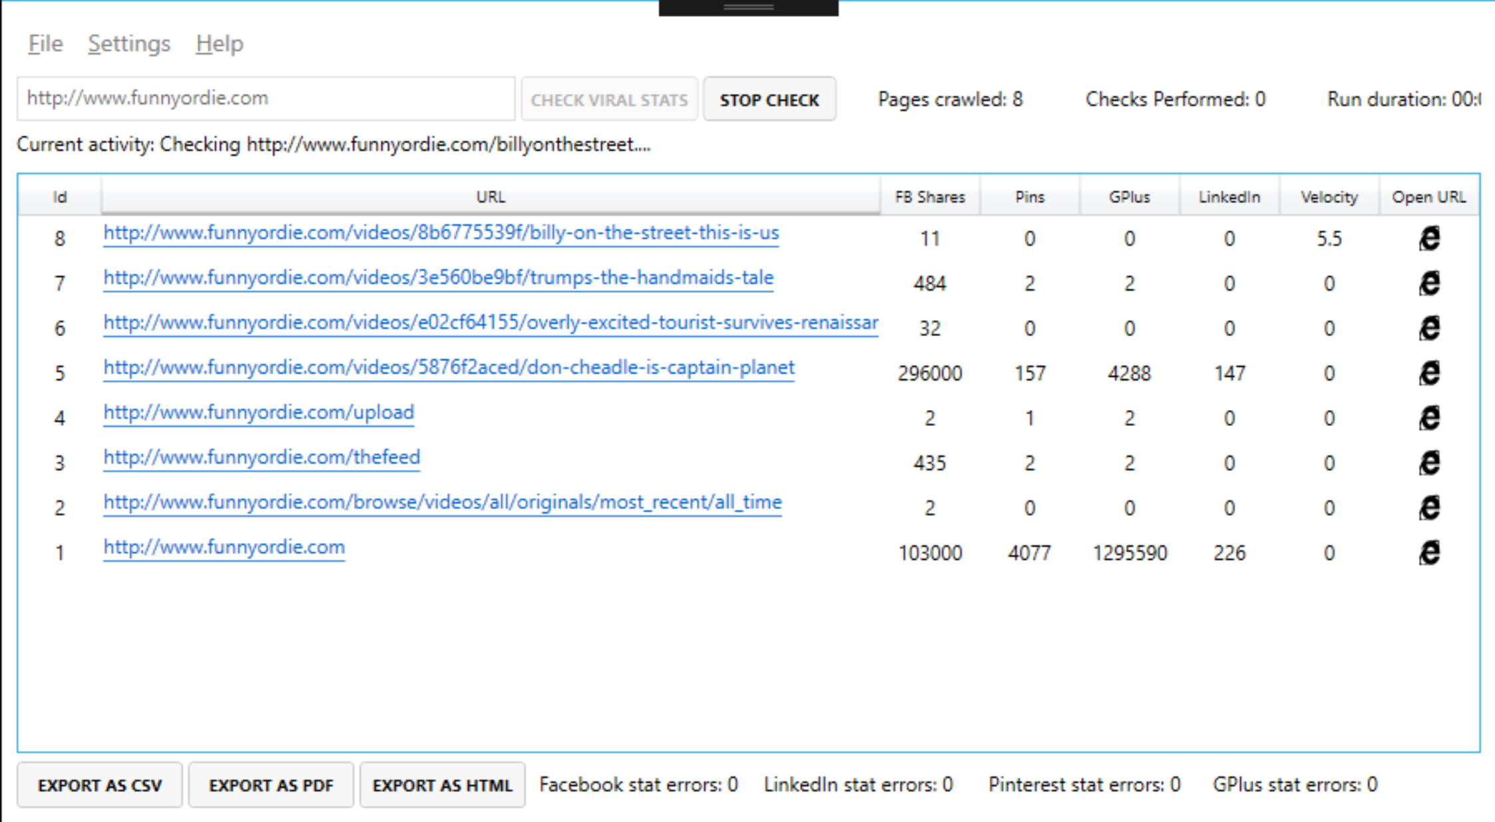Open row 7 URL in browser icon
This screenshot has height=822, width=1495.
point(1429,283)
